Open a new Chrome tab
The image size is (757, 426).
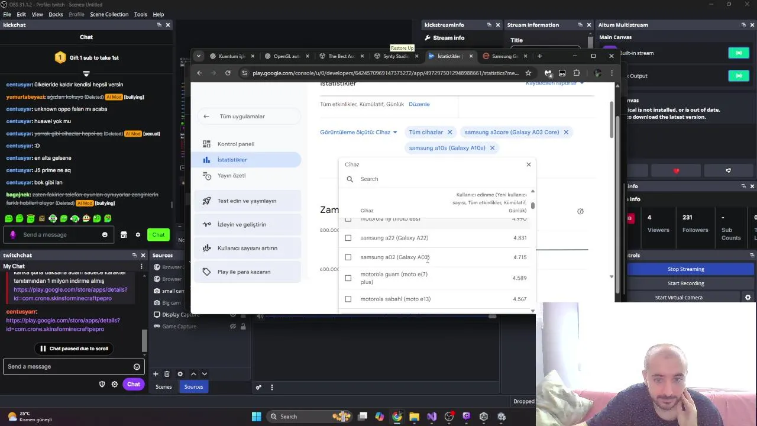(539, 56)
